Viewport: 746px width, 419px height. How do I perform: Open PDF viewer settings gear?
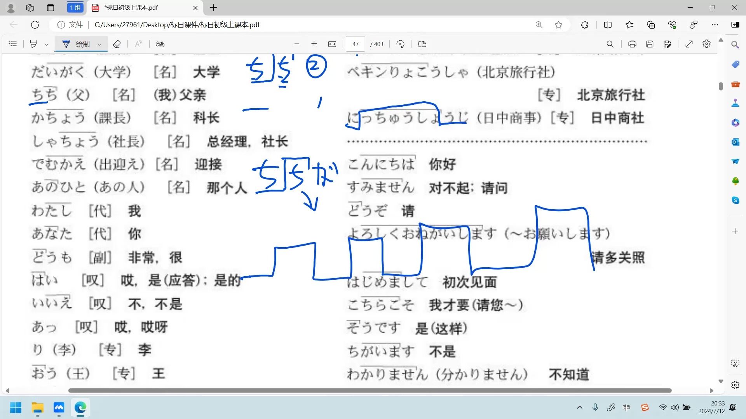706,44
